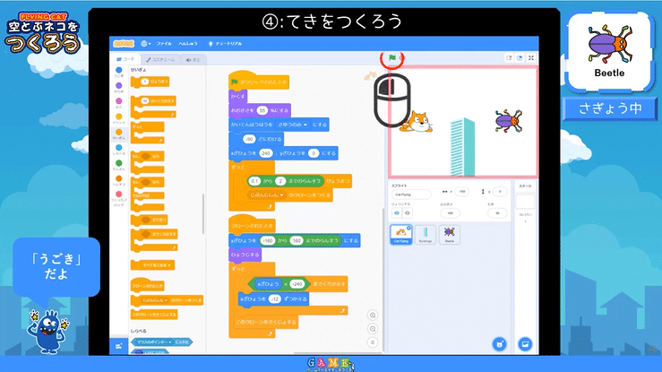Click the direction value -90 in script

coord(249,139)
